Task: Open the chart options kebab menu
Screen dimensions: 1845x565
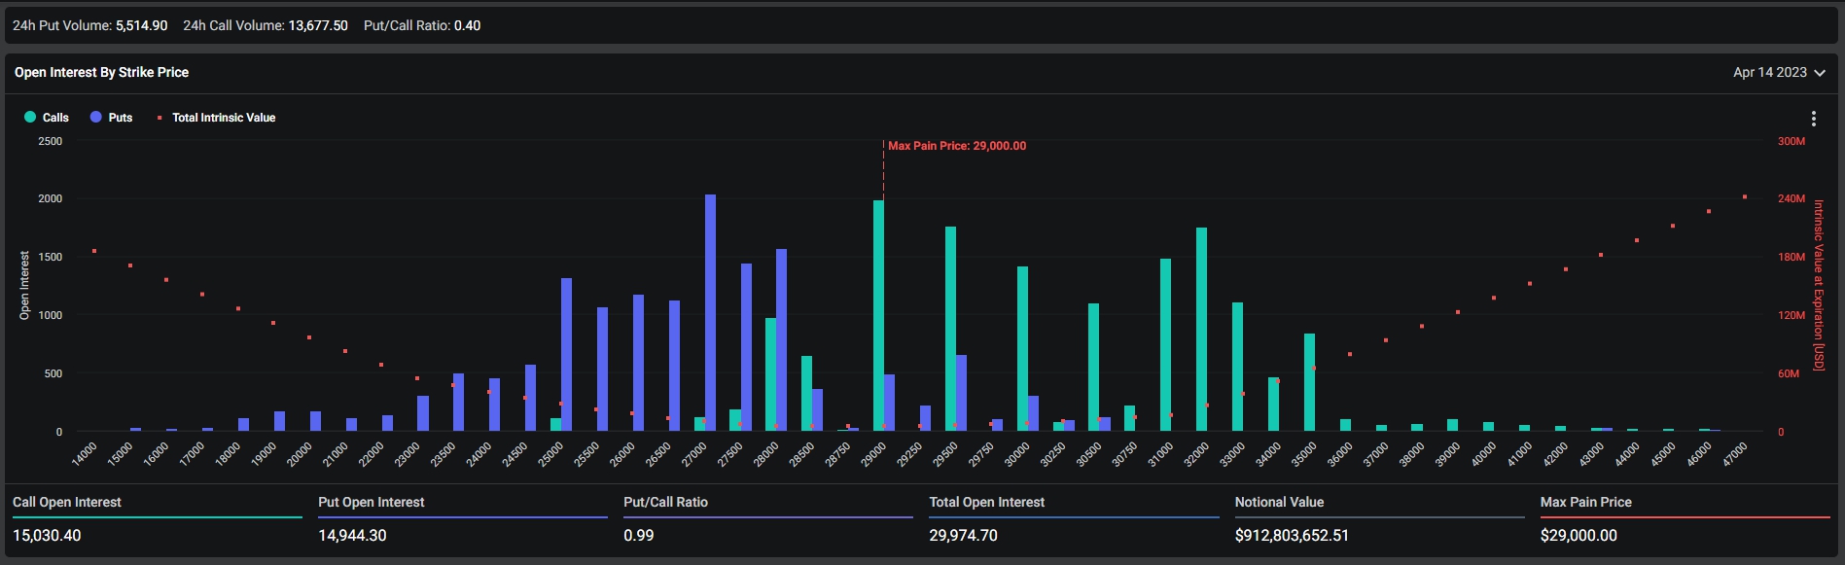Action: click(x=1813, y=119)
